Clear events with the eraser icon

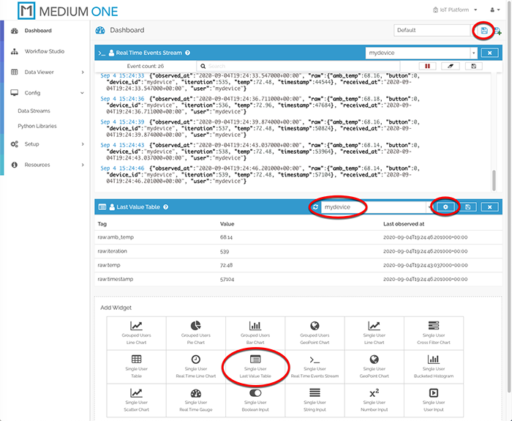(451, 66)
